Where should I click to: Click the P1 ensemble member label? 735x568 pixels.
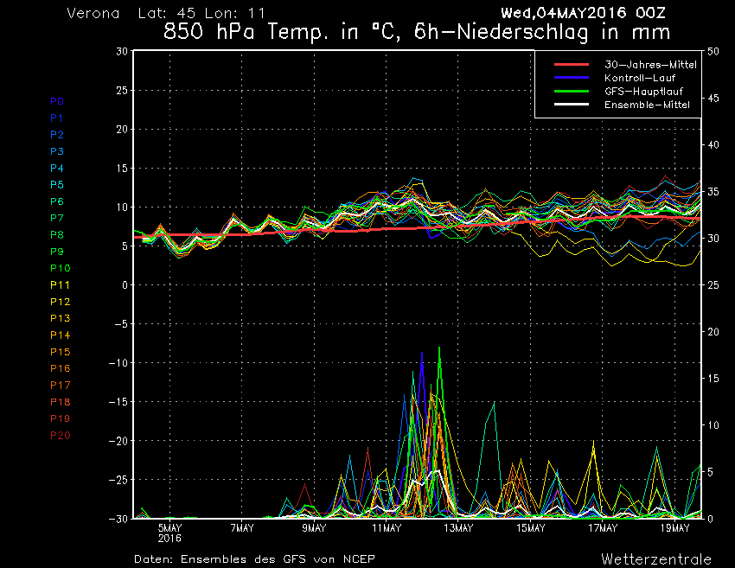tap(56, 118)
